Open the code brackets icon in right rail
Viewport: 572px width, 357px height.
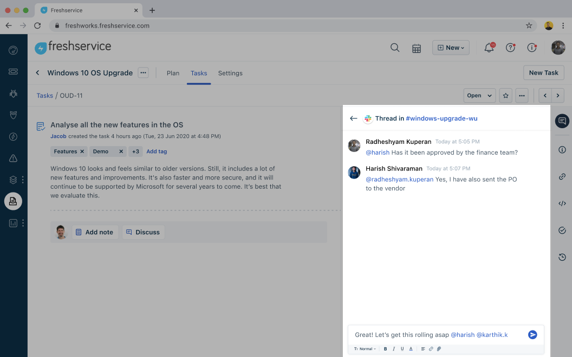[562, 203]
